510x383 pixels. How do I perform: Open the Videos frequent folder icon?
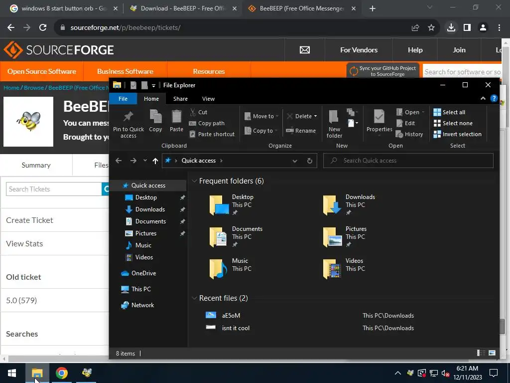click(332, 269)
